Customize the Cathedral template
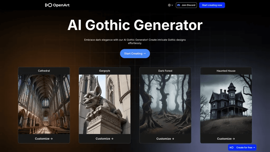This screenshot has height=152, width=270. (44, 139)
